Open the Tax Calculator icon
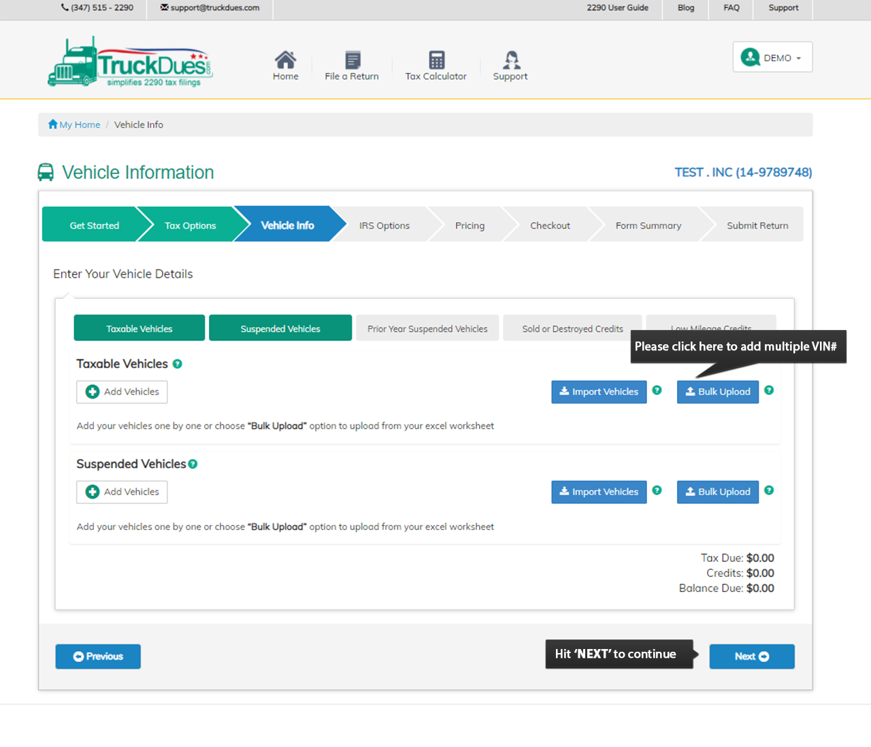The width and height of the screenshot is (871, 747). 436,60
